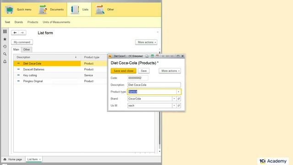
Task: Select the Key cutting row
Action: 60,75
